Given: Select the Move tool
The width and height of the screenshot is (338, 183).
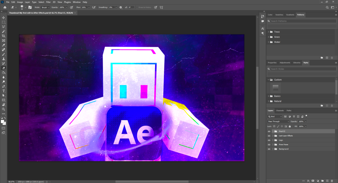Looking at the screenshot, I should click(4, 18).
